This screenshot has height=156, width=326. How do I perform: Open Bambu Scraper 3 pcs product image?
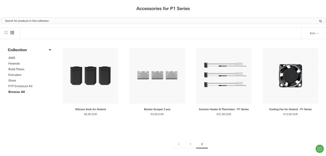(157, 76)
